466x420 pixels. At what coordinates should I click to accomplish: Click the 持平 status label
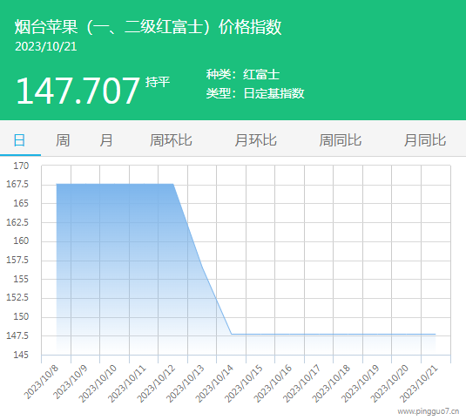coord(158,82)
